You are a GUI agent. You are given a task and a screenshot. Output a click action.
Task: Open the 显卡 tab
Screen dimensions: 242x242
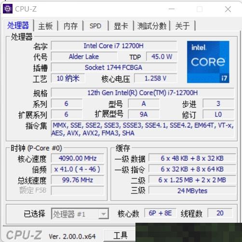tap(121, 26)
